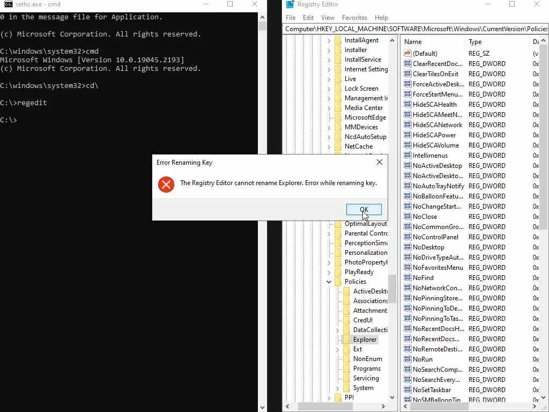Expand the InstallAgent key
This screenshot has height=412, width=549.
click(329, 41)
